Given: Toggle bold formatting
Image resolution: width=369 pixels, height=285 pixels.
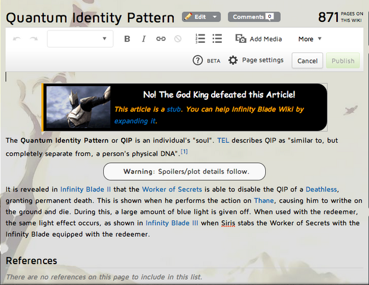Looking at the screenshot, I should tap(127, 39).
